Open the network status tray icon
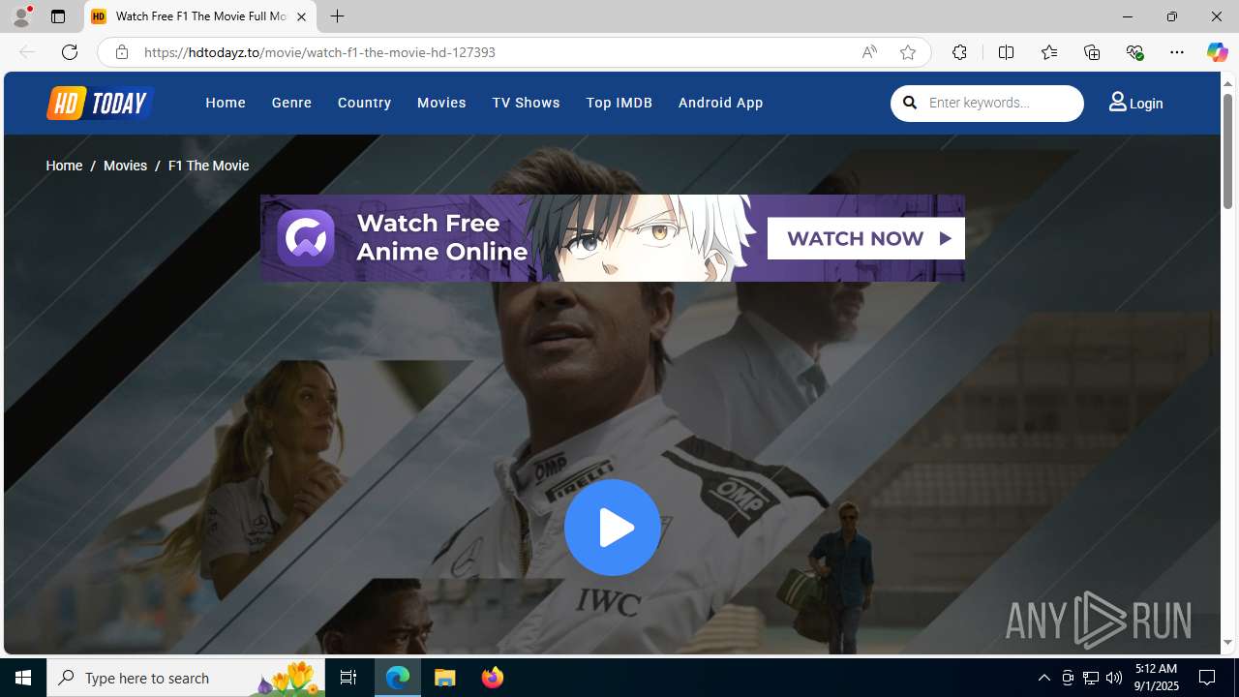The height and width of the screenshot is (697, 1239). 1091,678
